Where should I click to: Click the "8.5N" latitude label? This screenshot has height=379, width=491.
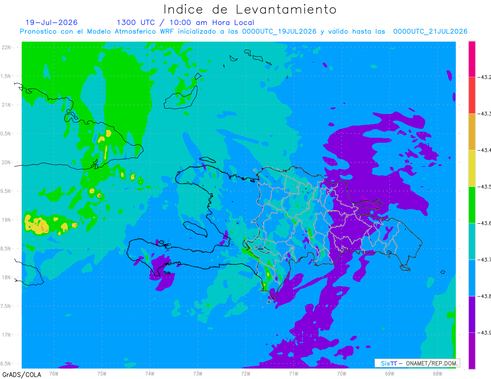pyautogui.click(x=6, y=249)
